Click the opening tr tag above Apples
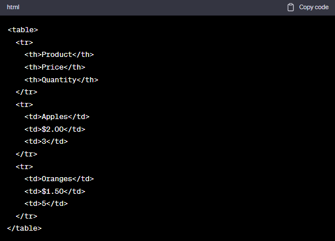 [x=24, y=105]
